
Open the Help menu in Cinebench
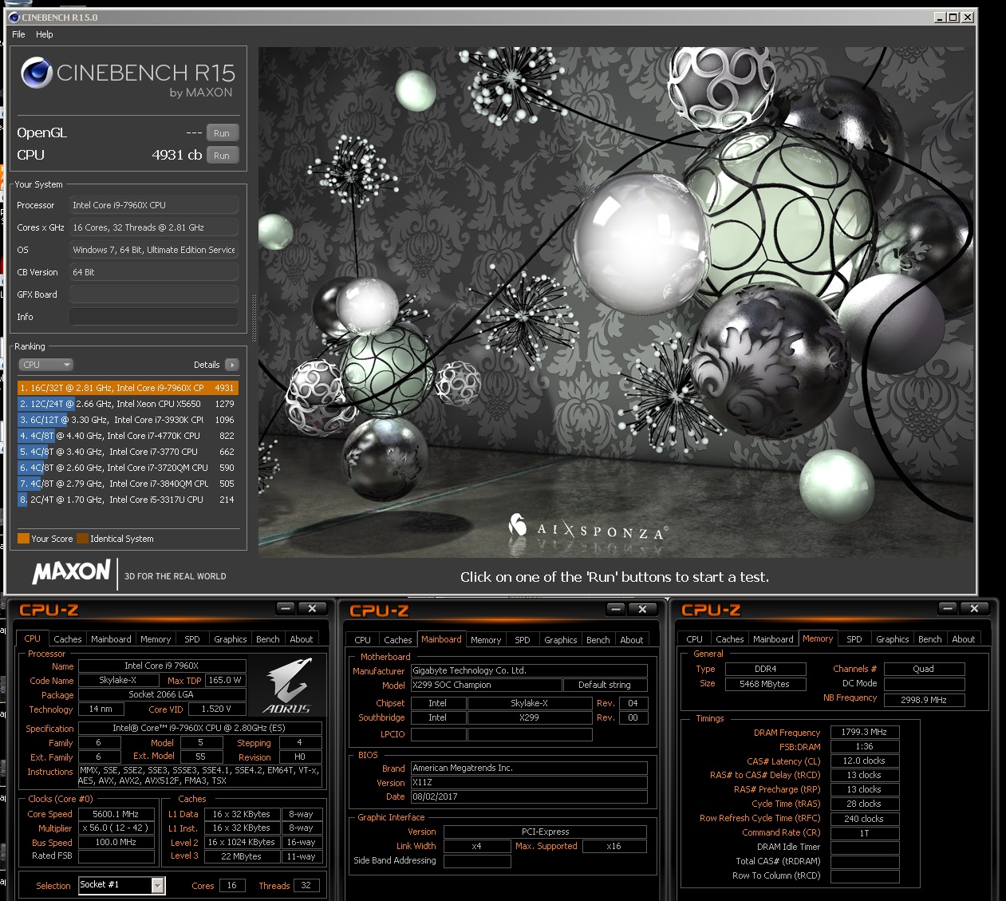[45, 34]
